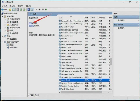Click the 重启动 this service link

point(31,26)
